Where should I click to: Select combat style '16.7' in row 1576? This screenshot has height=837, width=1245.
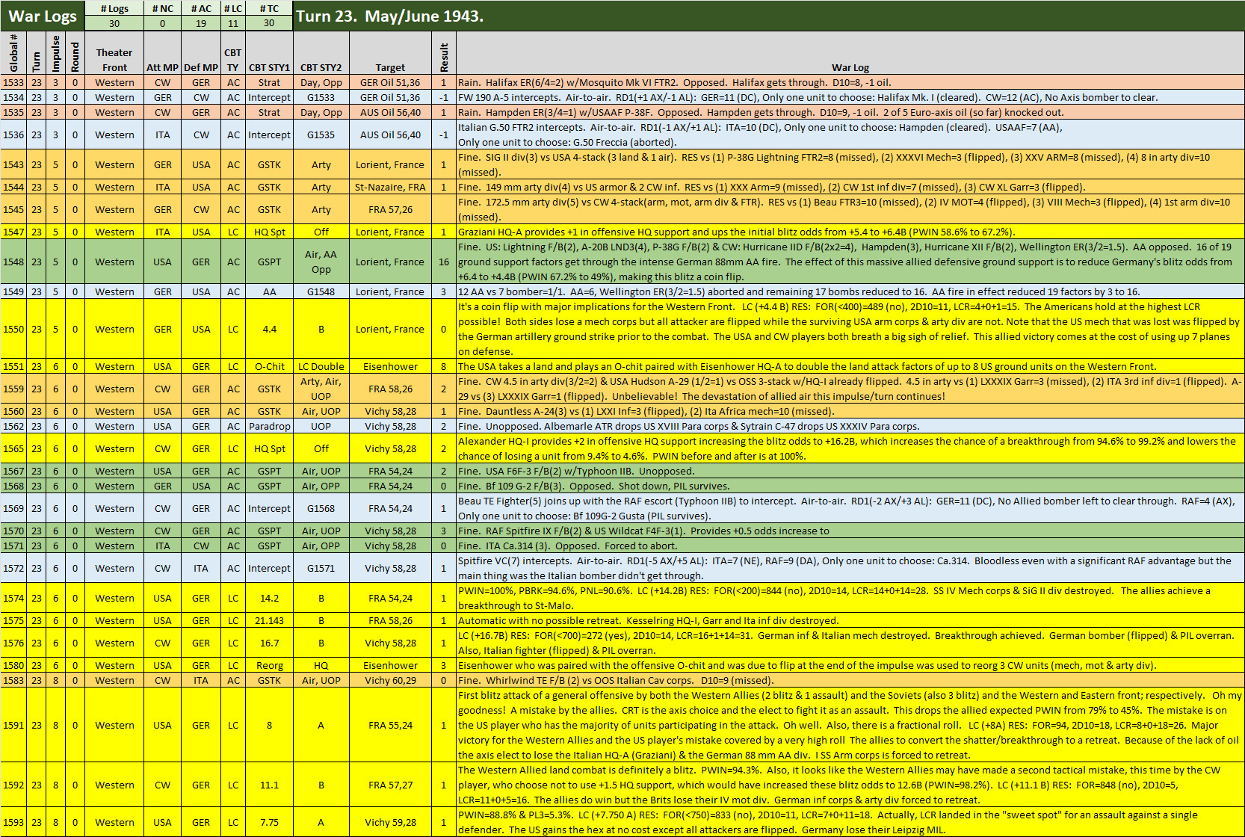pyautogui.click(x=269, y=643)
